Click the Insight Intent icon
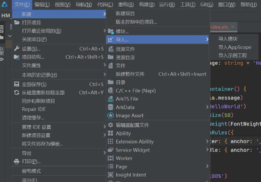 click(x=110, y=175)
